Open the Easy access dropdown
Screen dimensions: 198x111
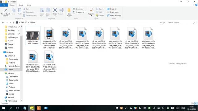click(79, 12)
